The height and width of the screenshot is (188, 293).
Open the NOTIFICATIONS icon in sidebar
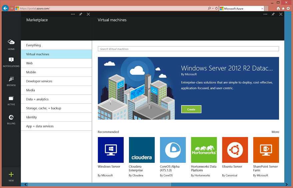pyautogui.click(x=11, y=60)
